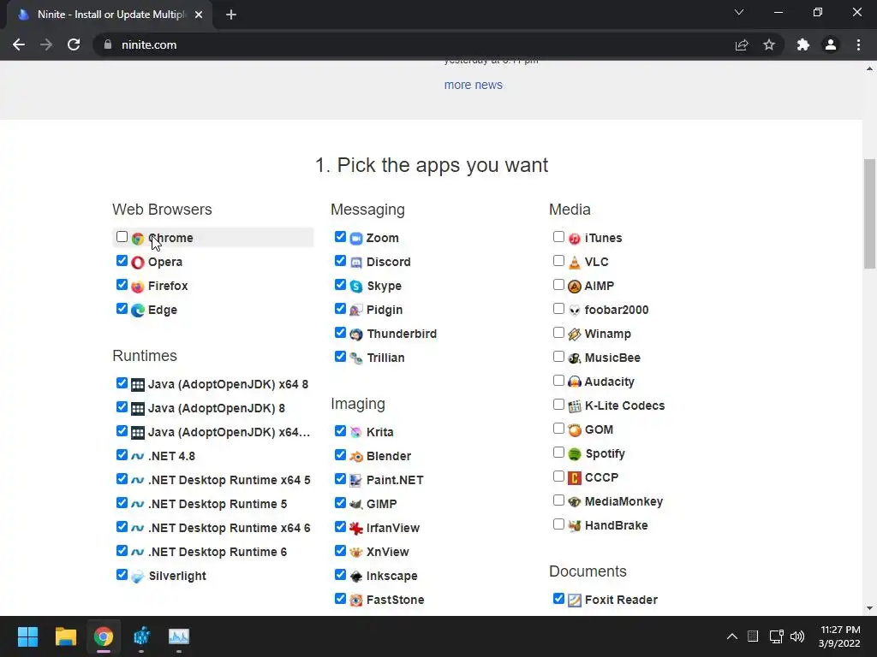Uncheck the Firefox checkbox
877x657 pixels.
[x=122, y=285]
